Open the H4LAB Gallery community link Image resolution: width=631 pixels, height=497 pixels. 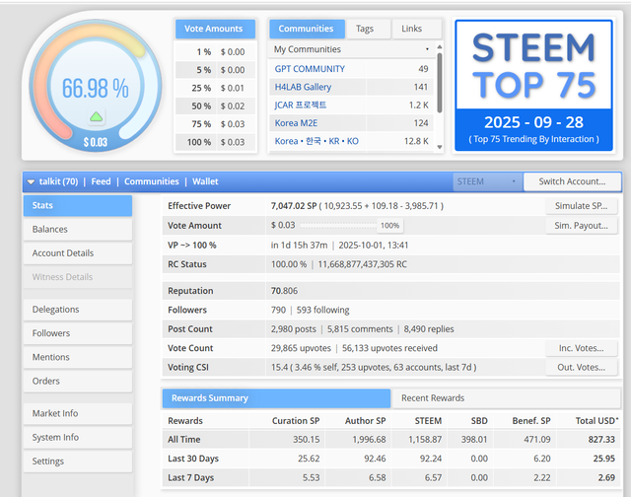[303, 87]
